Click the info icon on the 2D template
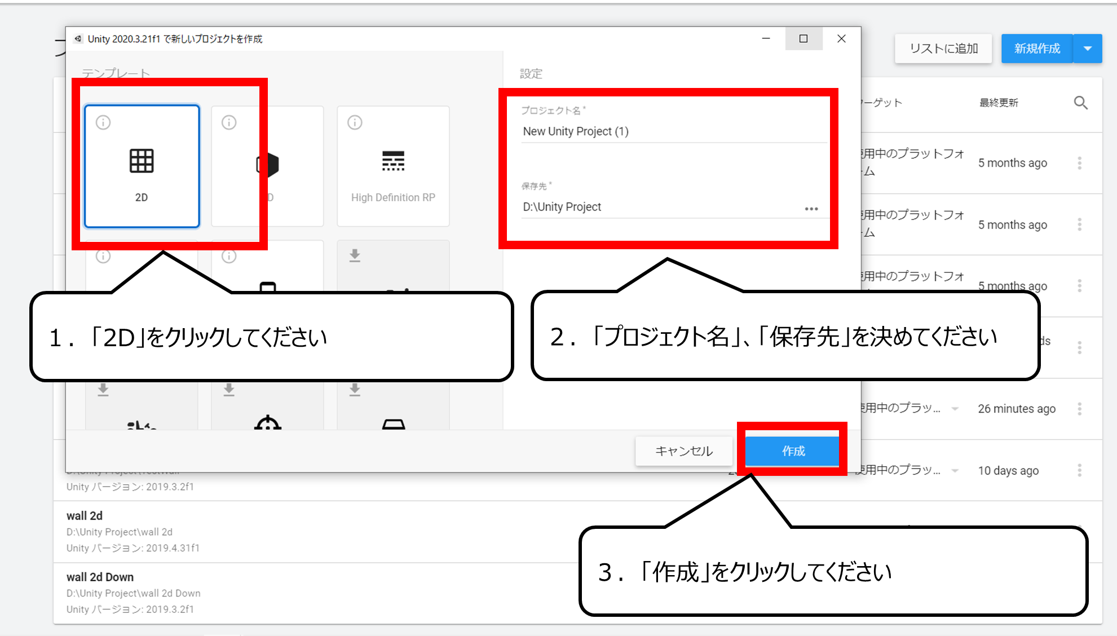The image size is (1117, 636). 103,122
